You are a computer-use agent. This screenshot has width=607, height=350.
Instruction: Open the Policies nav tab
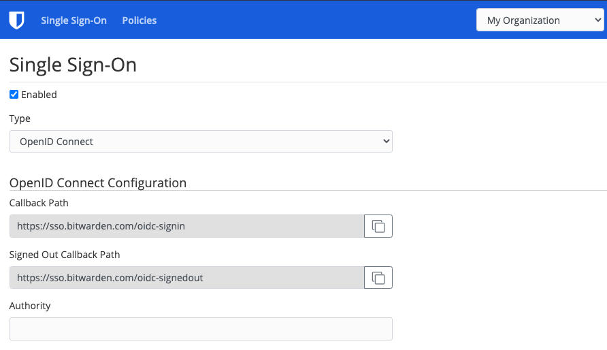click(x=140, y=20)
